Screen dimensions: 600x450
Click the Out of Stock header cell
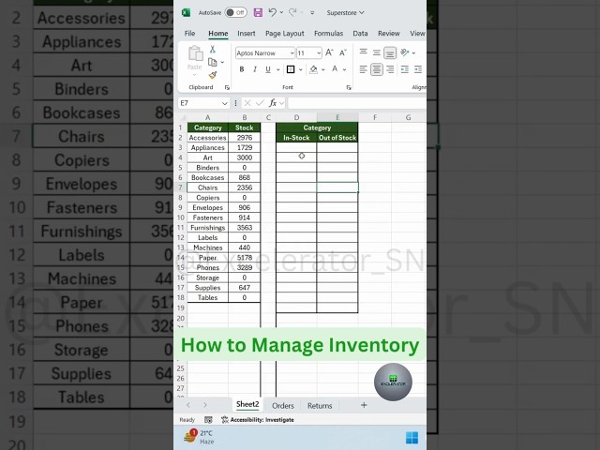click(x=337, y=138)
